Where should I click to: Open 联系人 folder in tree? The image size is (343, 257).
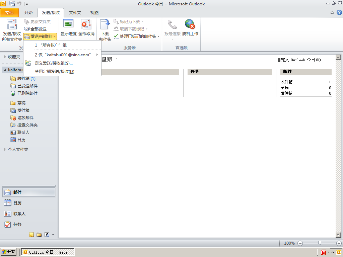point(20,133)
